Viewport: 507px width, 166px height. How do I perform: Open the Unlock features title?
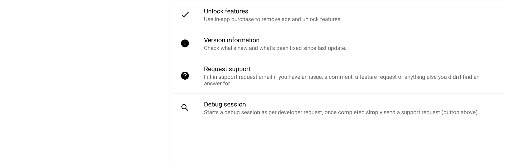[x=226, y=11]
